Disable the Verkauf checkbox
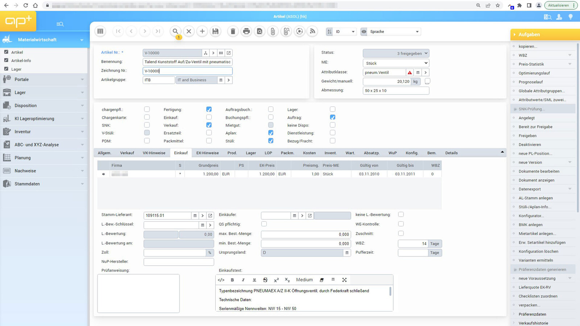The height and width of the screenshot is (326, 580). tap(209, 125)
